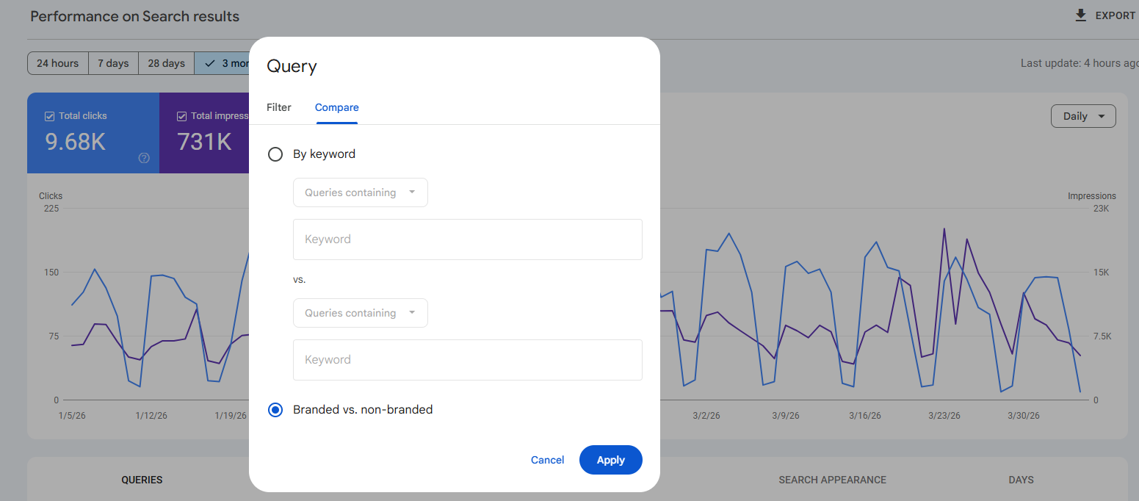Open the QUERIES table tab
This screenshot has height=501, width=1139.
point(142,480)
